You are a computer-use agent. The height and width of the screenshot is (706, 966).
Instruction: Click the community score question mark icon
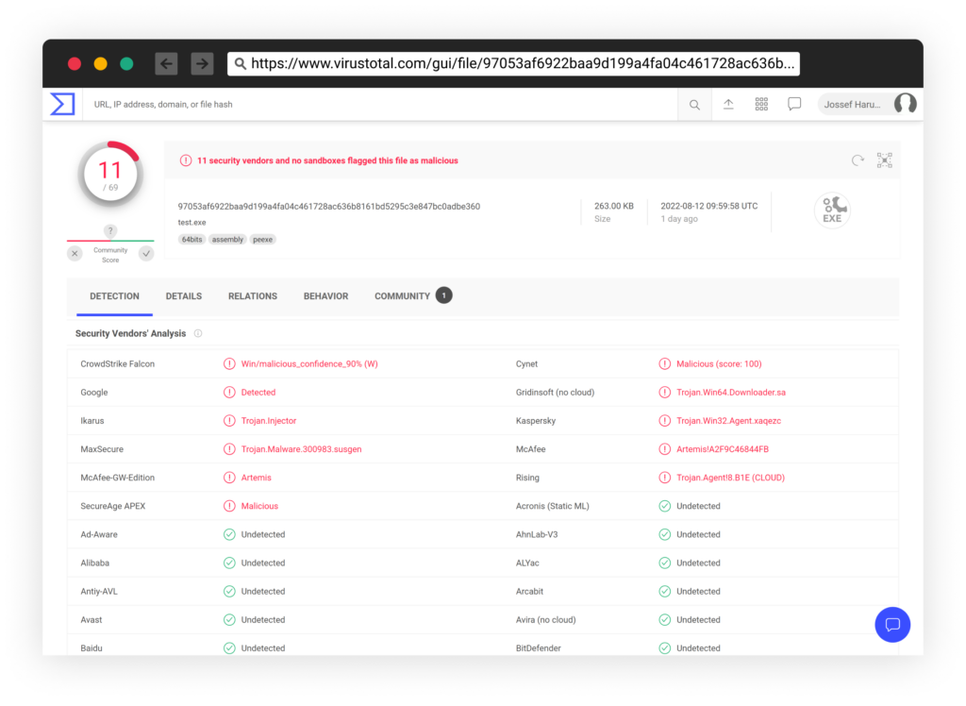(x=110, y=230)
